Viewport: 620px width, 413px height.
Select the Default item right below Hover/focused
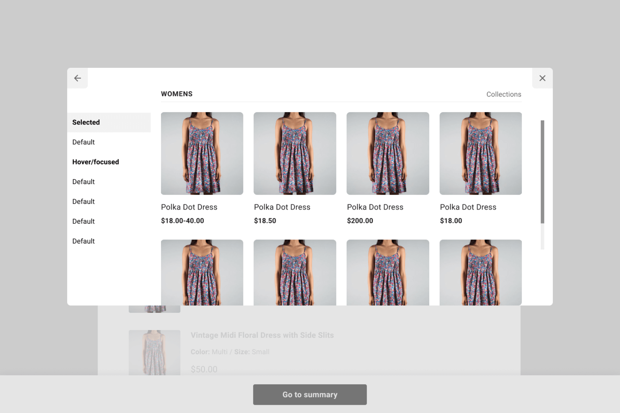click(x=109, y=182)
